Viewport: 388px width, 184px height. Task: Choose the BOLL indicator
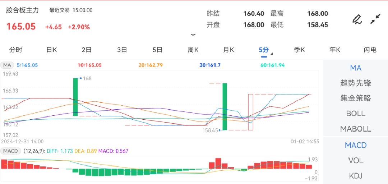(356, 114)
